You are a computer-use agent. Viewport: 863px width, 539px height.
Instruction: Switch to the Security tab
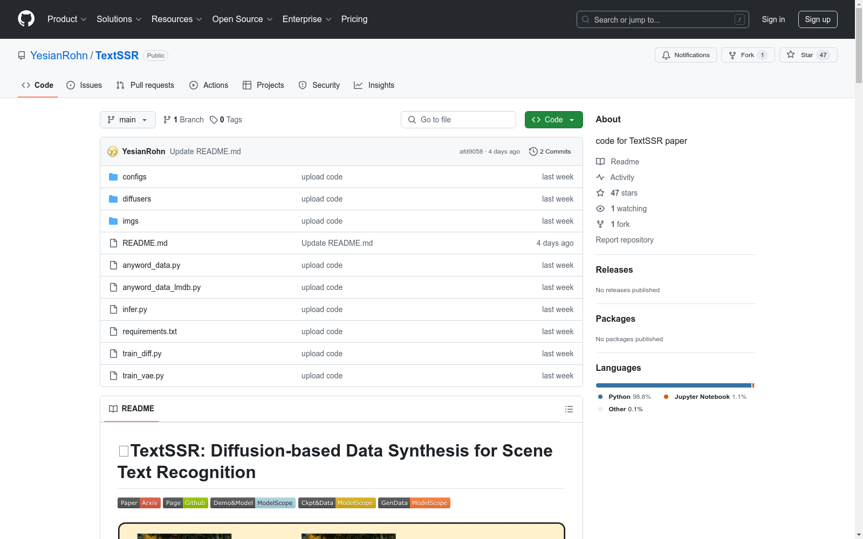click(x=319, y=85)
